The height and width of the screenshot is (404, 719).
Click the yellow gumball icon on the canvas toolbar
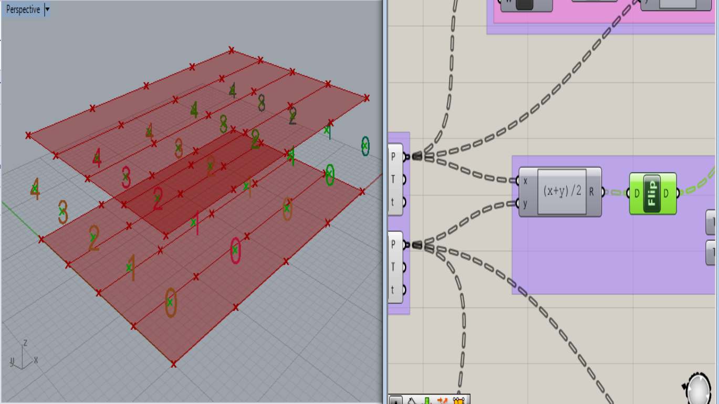click(x=459, y=400)
